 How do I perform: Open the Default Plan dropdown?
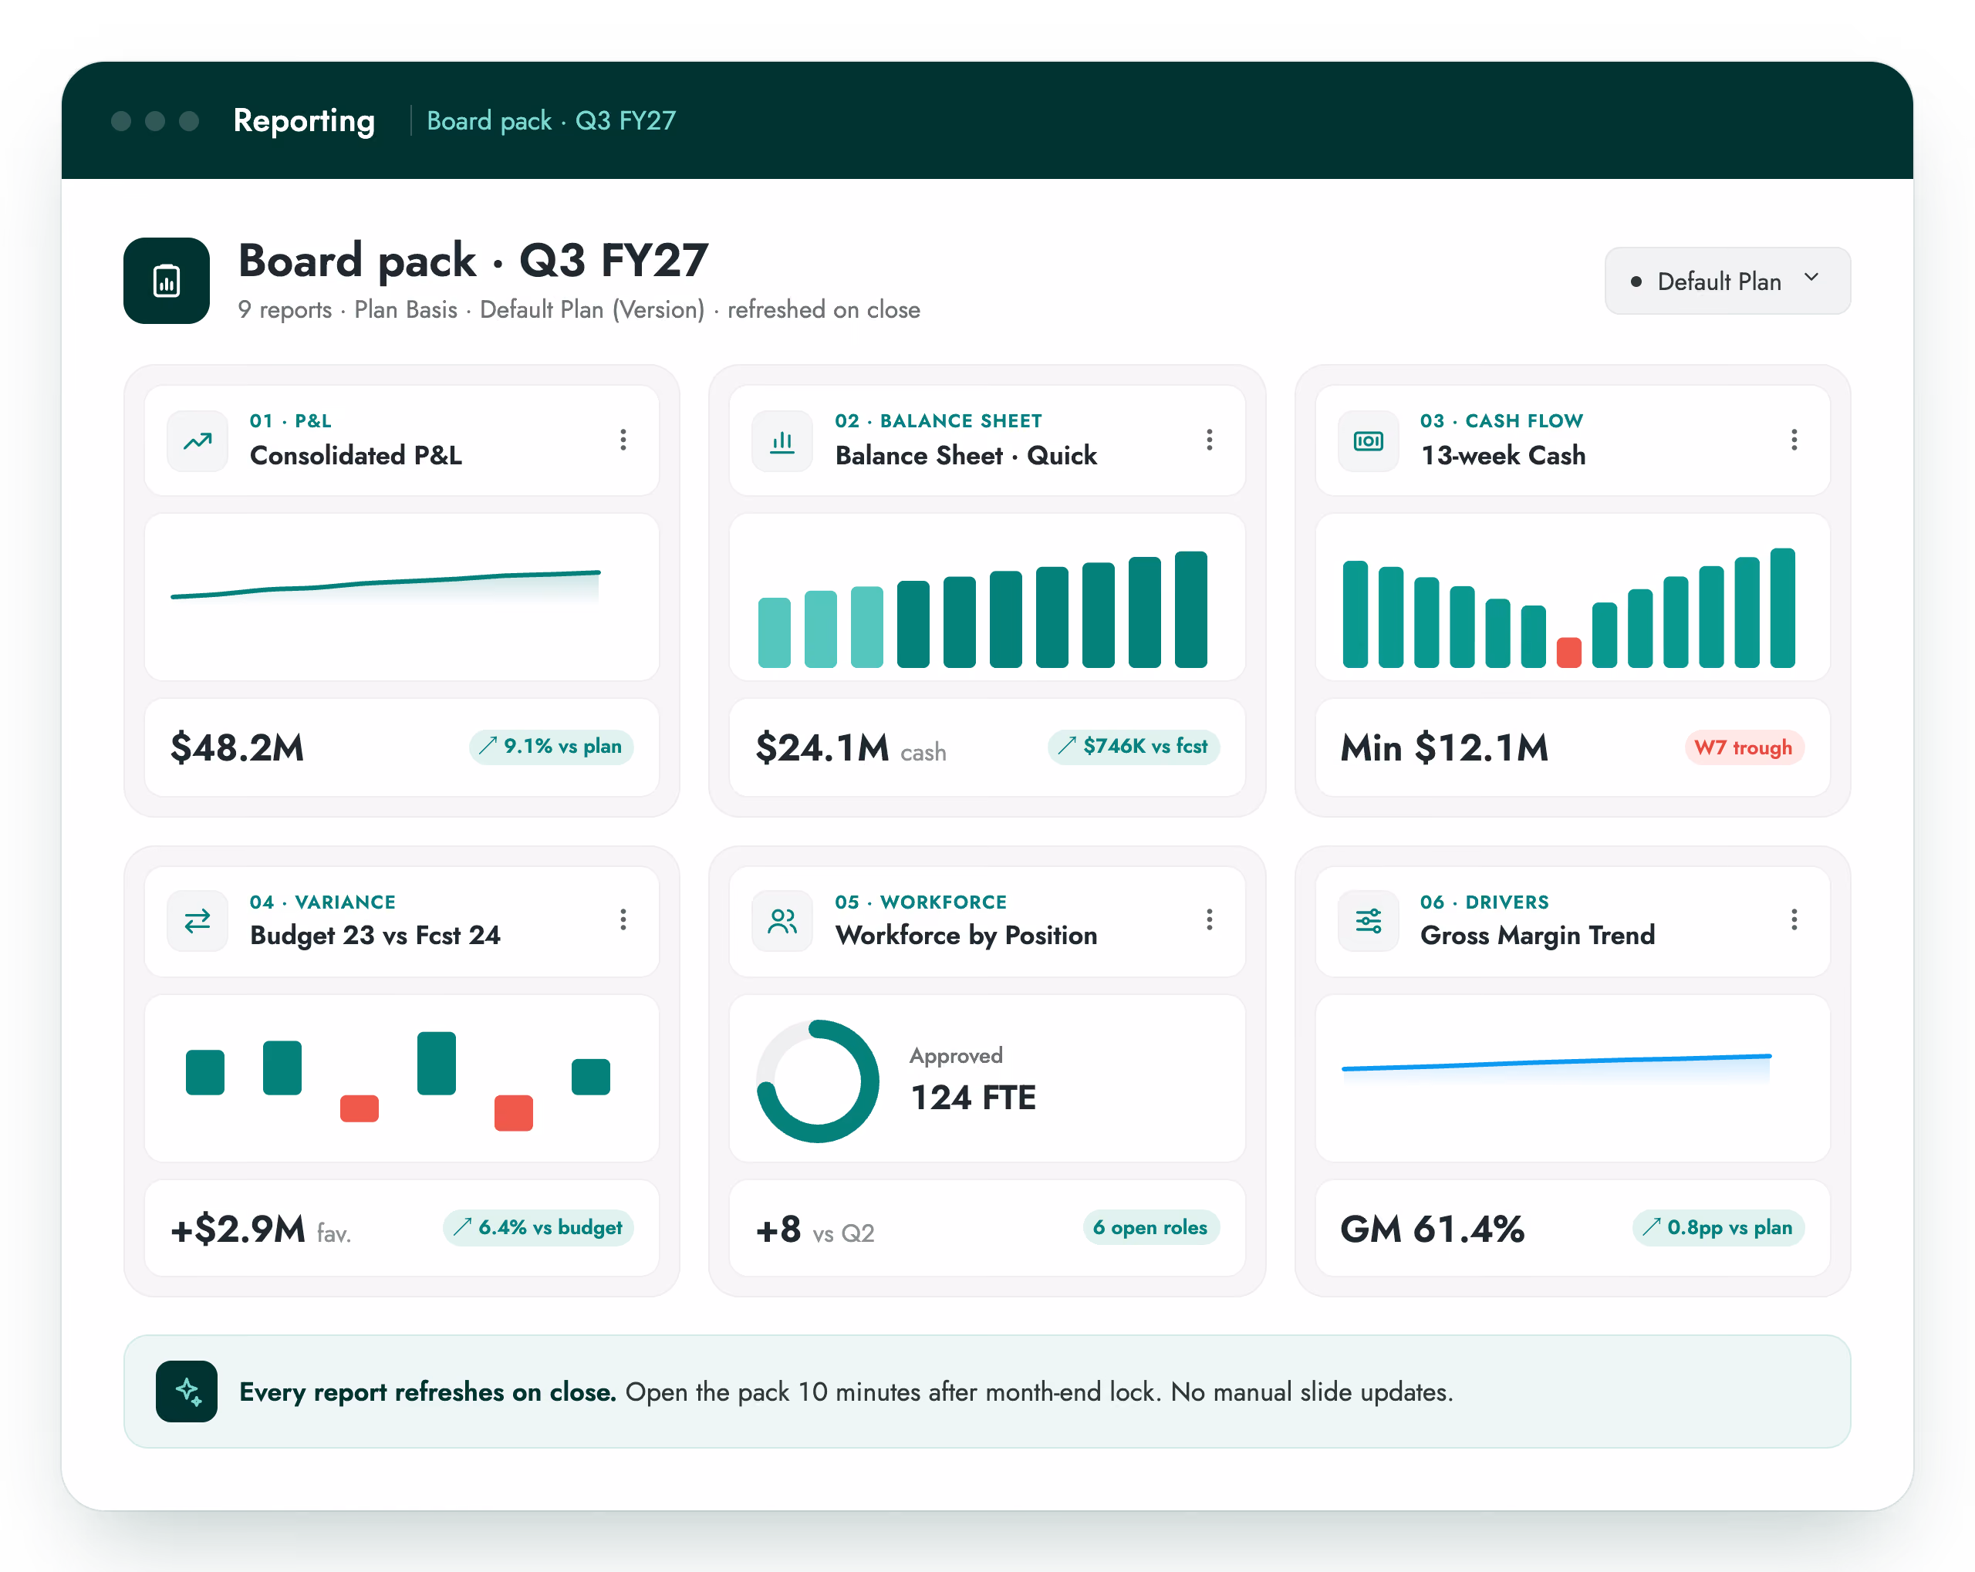coord(1727,280)
